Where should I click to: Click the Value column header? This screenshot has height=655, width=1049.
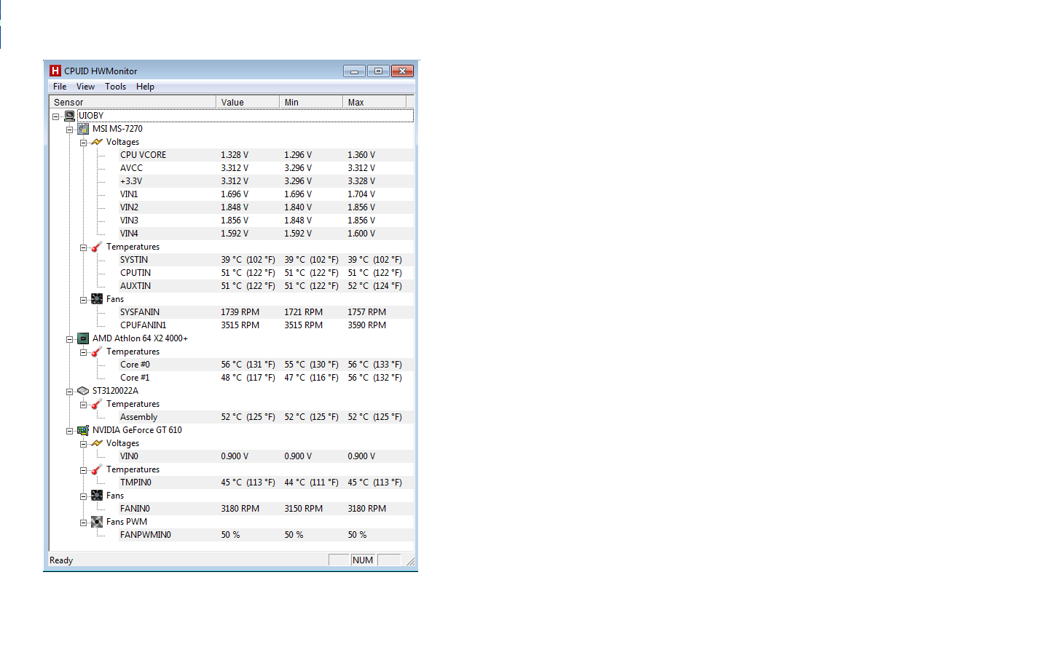248,102
